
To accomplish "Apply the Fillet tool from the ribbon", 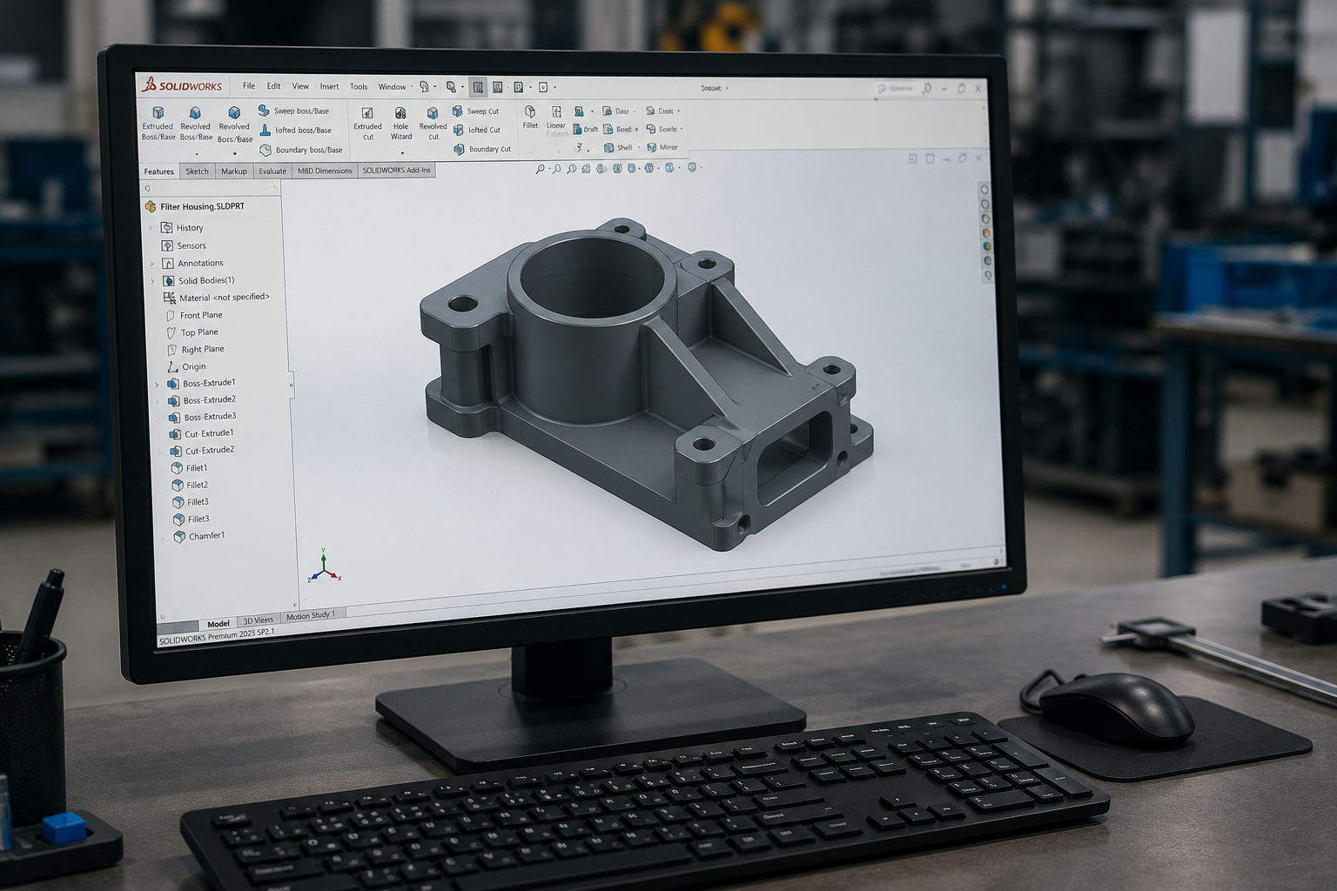I will click(530, 117).
